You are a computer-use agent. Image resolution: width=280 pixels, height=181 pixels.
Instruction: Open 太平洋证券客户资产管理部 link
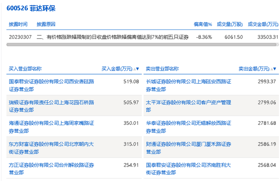point(188,106)
